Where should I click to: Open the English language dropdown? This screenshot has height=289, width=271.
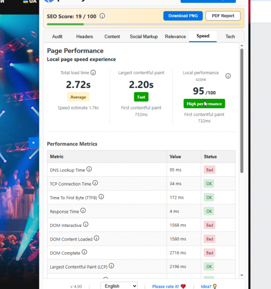point(119,286)
